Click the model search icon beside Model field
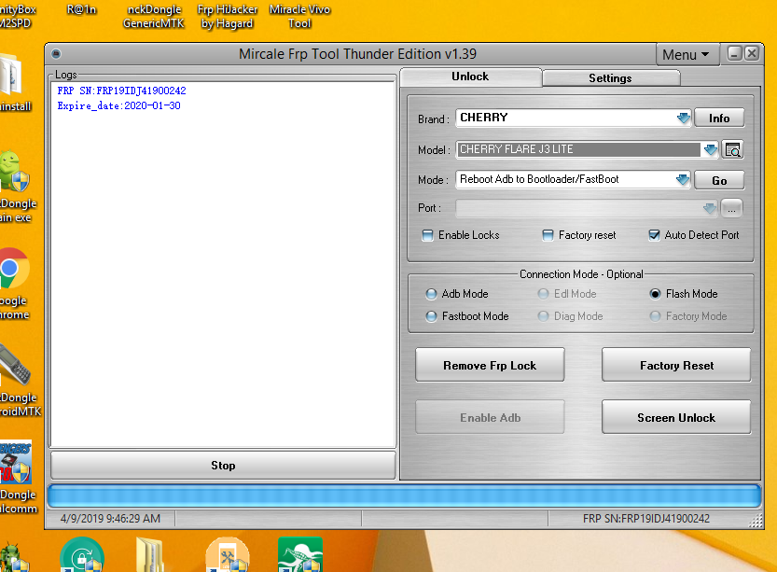 pos(732,149)
